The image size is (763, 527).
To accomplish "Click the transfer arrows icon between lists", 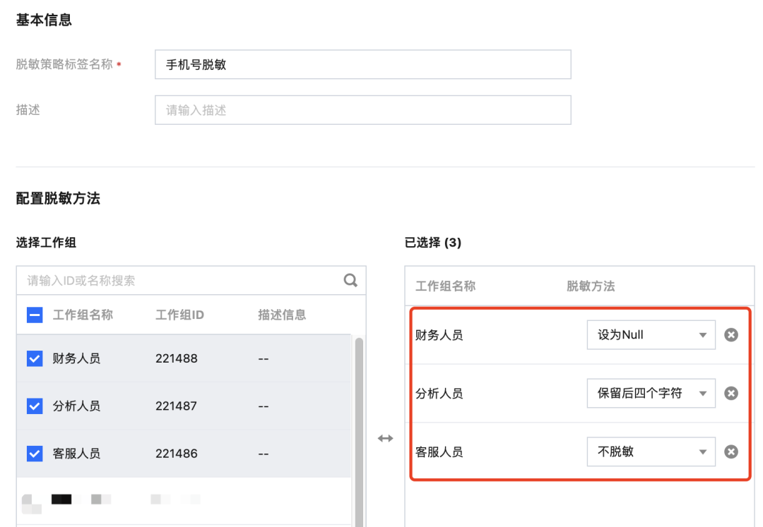I will tap(385, 439).
